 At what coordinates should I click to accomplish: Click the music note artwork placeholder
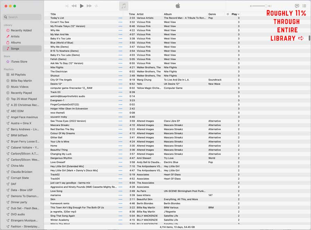(123, 6)
